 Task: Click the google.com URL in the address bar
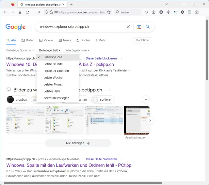tap(82, 12)
